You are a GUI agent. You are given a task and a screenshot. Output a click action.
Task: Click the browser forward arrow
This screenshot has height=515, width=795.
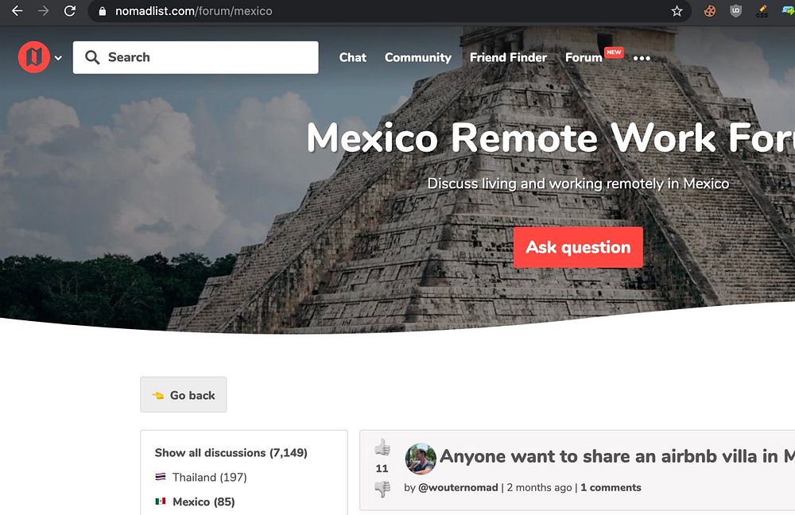pyautogui.click(x=44, y=10)
